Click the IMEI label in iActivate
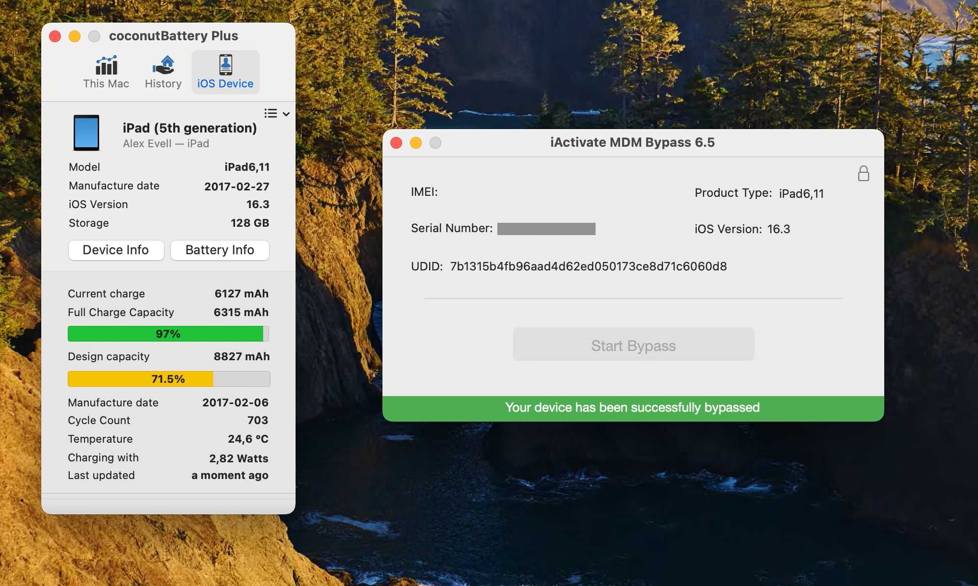Image resolution: width=978 pixels, height=586 pixels. pos(424,192)
